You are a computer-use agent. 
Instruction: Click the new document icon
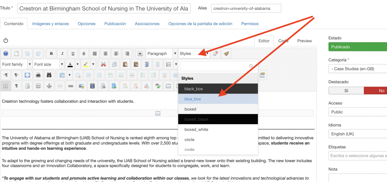click(x=16, y=53)
